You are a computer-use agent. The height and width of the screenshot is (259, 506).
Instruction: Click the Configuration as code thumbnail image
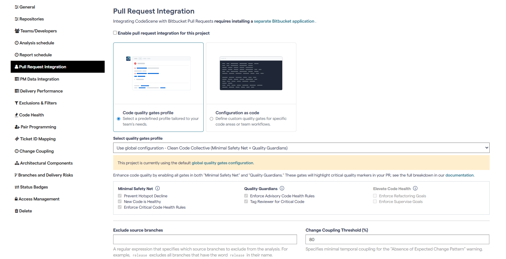coord(251,73)
